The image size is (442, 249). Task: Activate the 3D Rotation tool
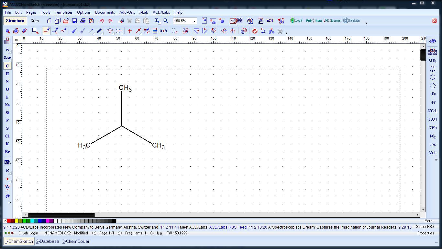[24, 31]
